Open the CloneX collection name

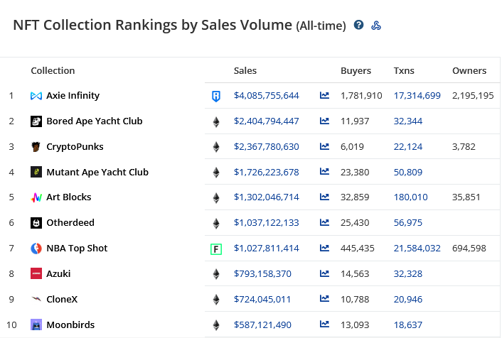click(62, 300)
